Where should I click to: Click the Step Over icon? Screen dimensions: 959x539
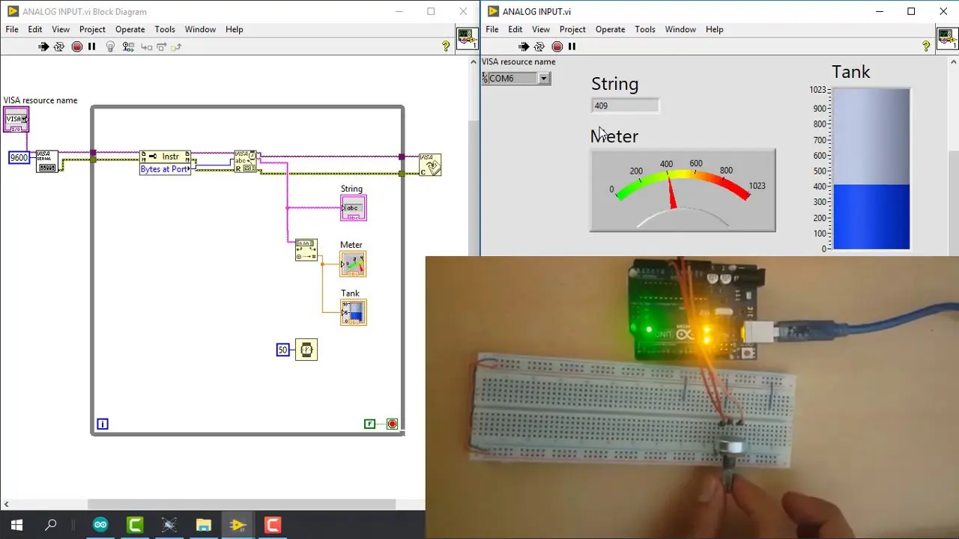click(161, 47)
